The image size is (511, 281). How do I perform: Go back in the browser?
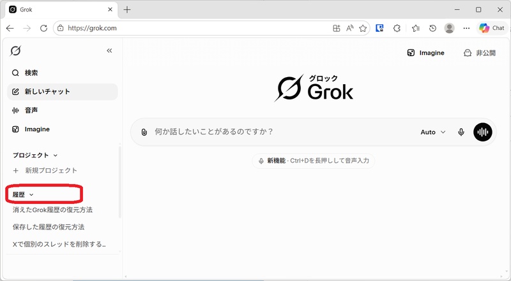click(10, 28)
